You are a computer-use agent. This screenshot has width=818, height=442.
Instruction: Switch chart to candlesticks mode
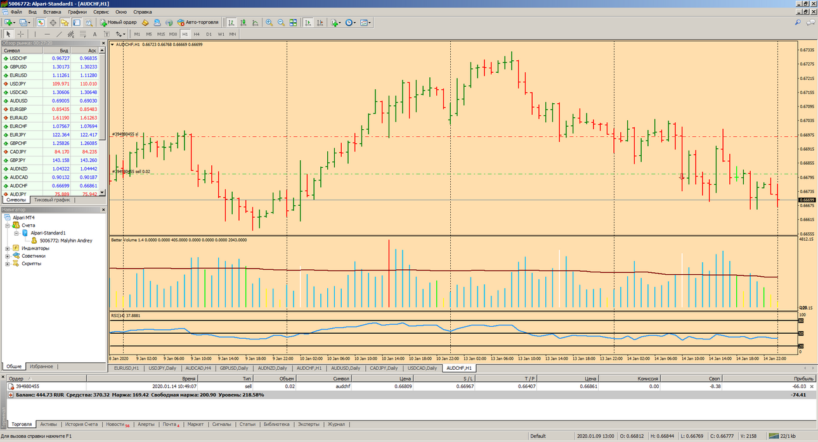click(243, 22)
